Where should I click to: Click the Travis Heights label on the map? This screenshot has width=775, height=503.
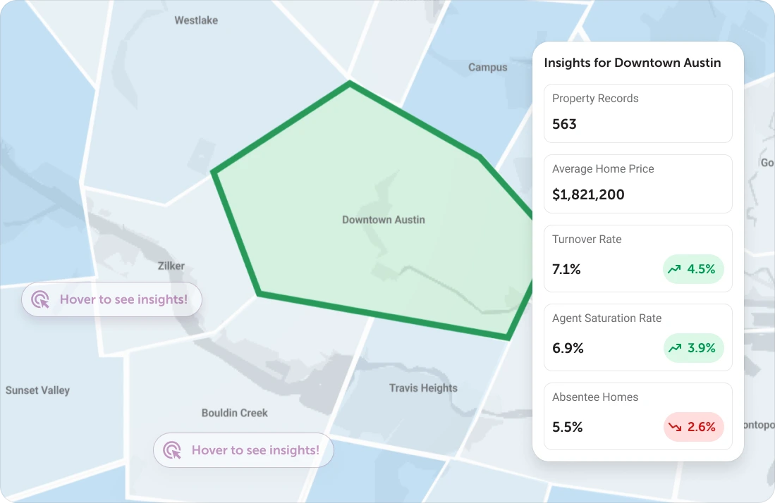tap(423, 387)
